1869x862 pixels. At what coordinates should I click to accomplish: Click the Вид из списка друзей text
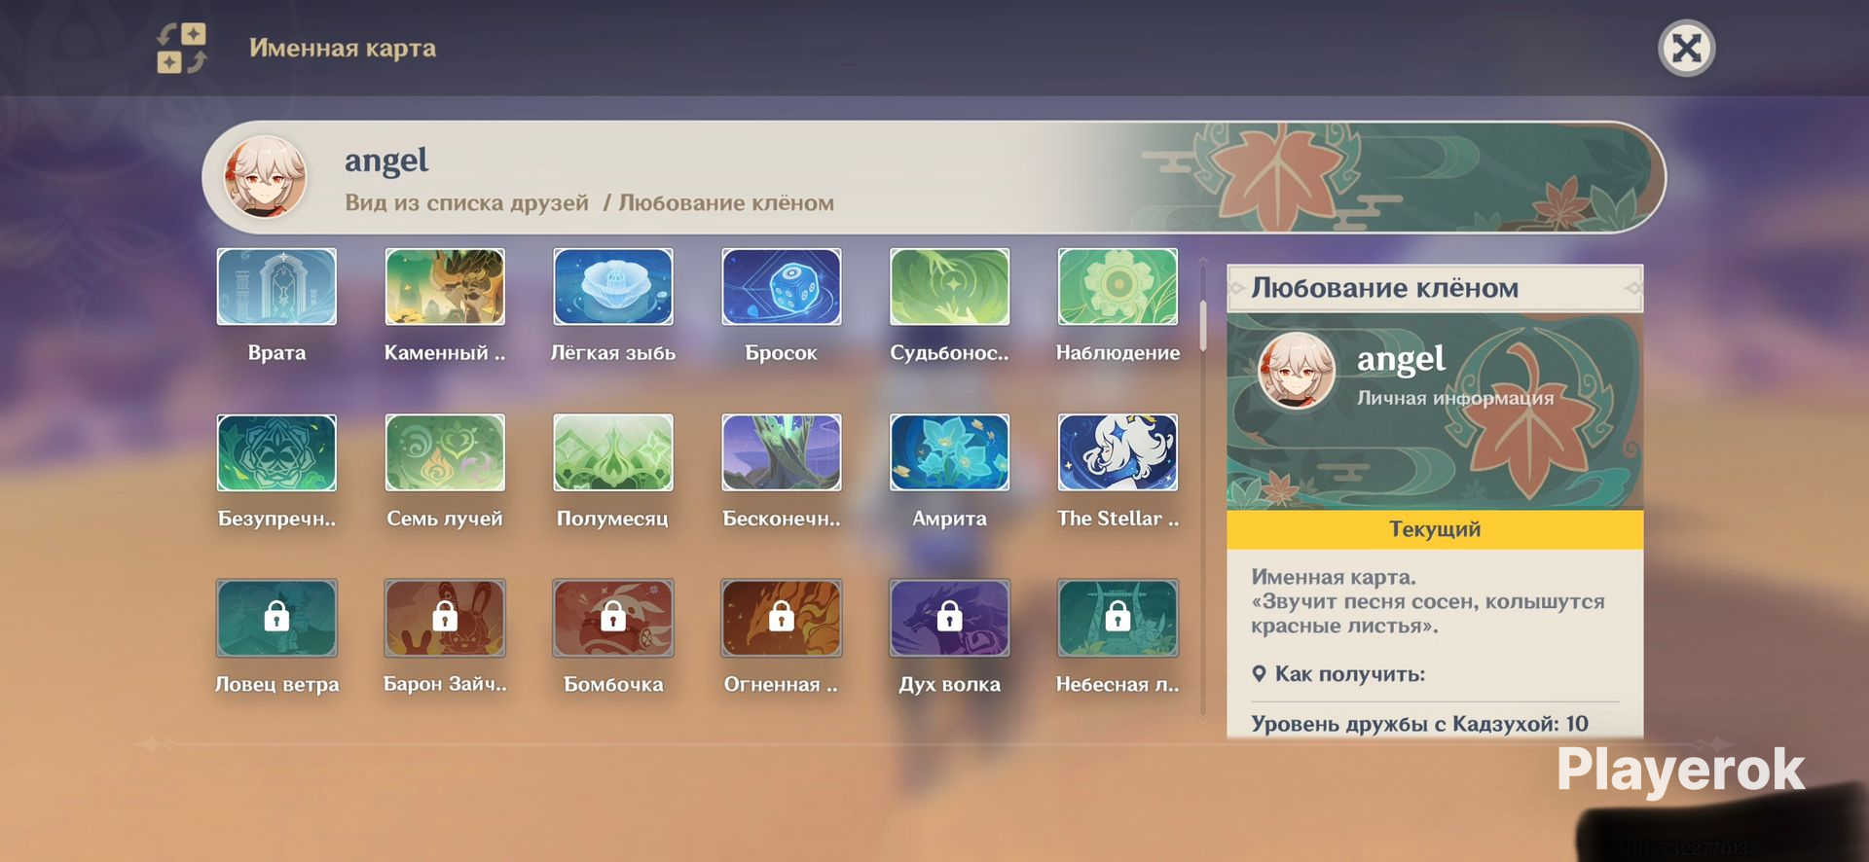click(466, 202)
